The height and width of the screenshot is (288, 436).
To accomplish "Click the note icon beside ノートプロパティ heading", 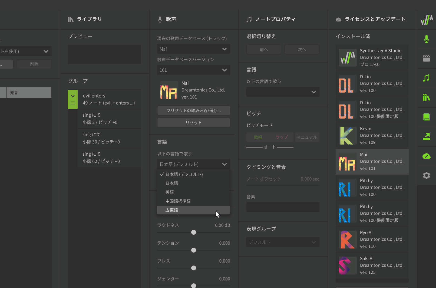I will click(249, 19).
